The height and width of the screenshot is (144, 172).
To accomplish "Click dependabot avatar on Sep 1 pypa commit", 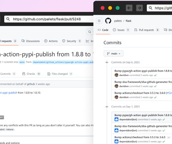I will pyautogui.click(x=116, y=119).
